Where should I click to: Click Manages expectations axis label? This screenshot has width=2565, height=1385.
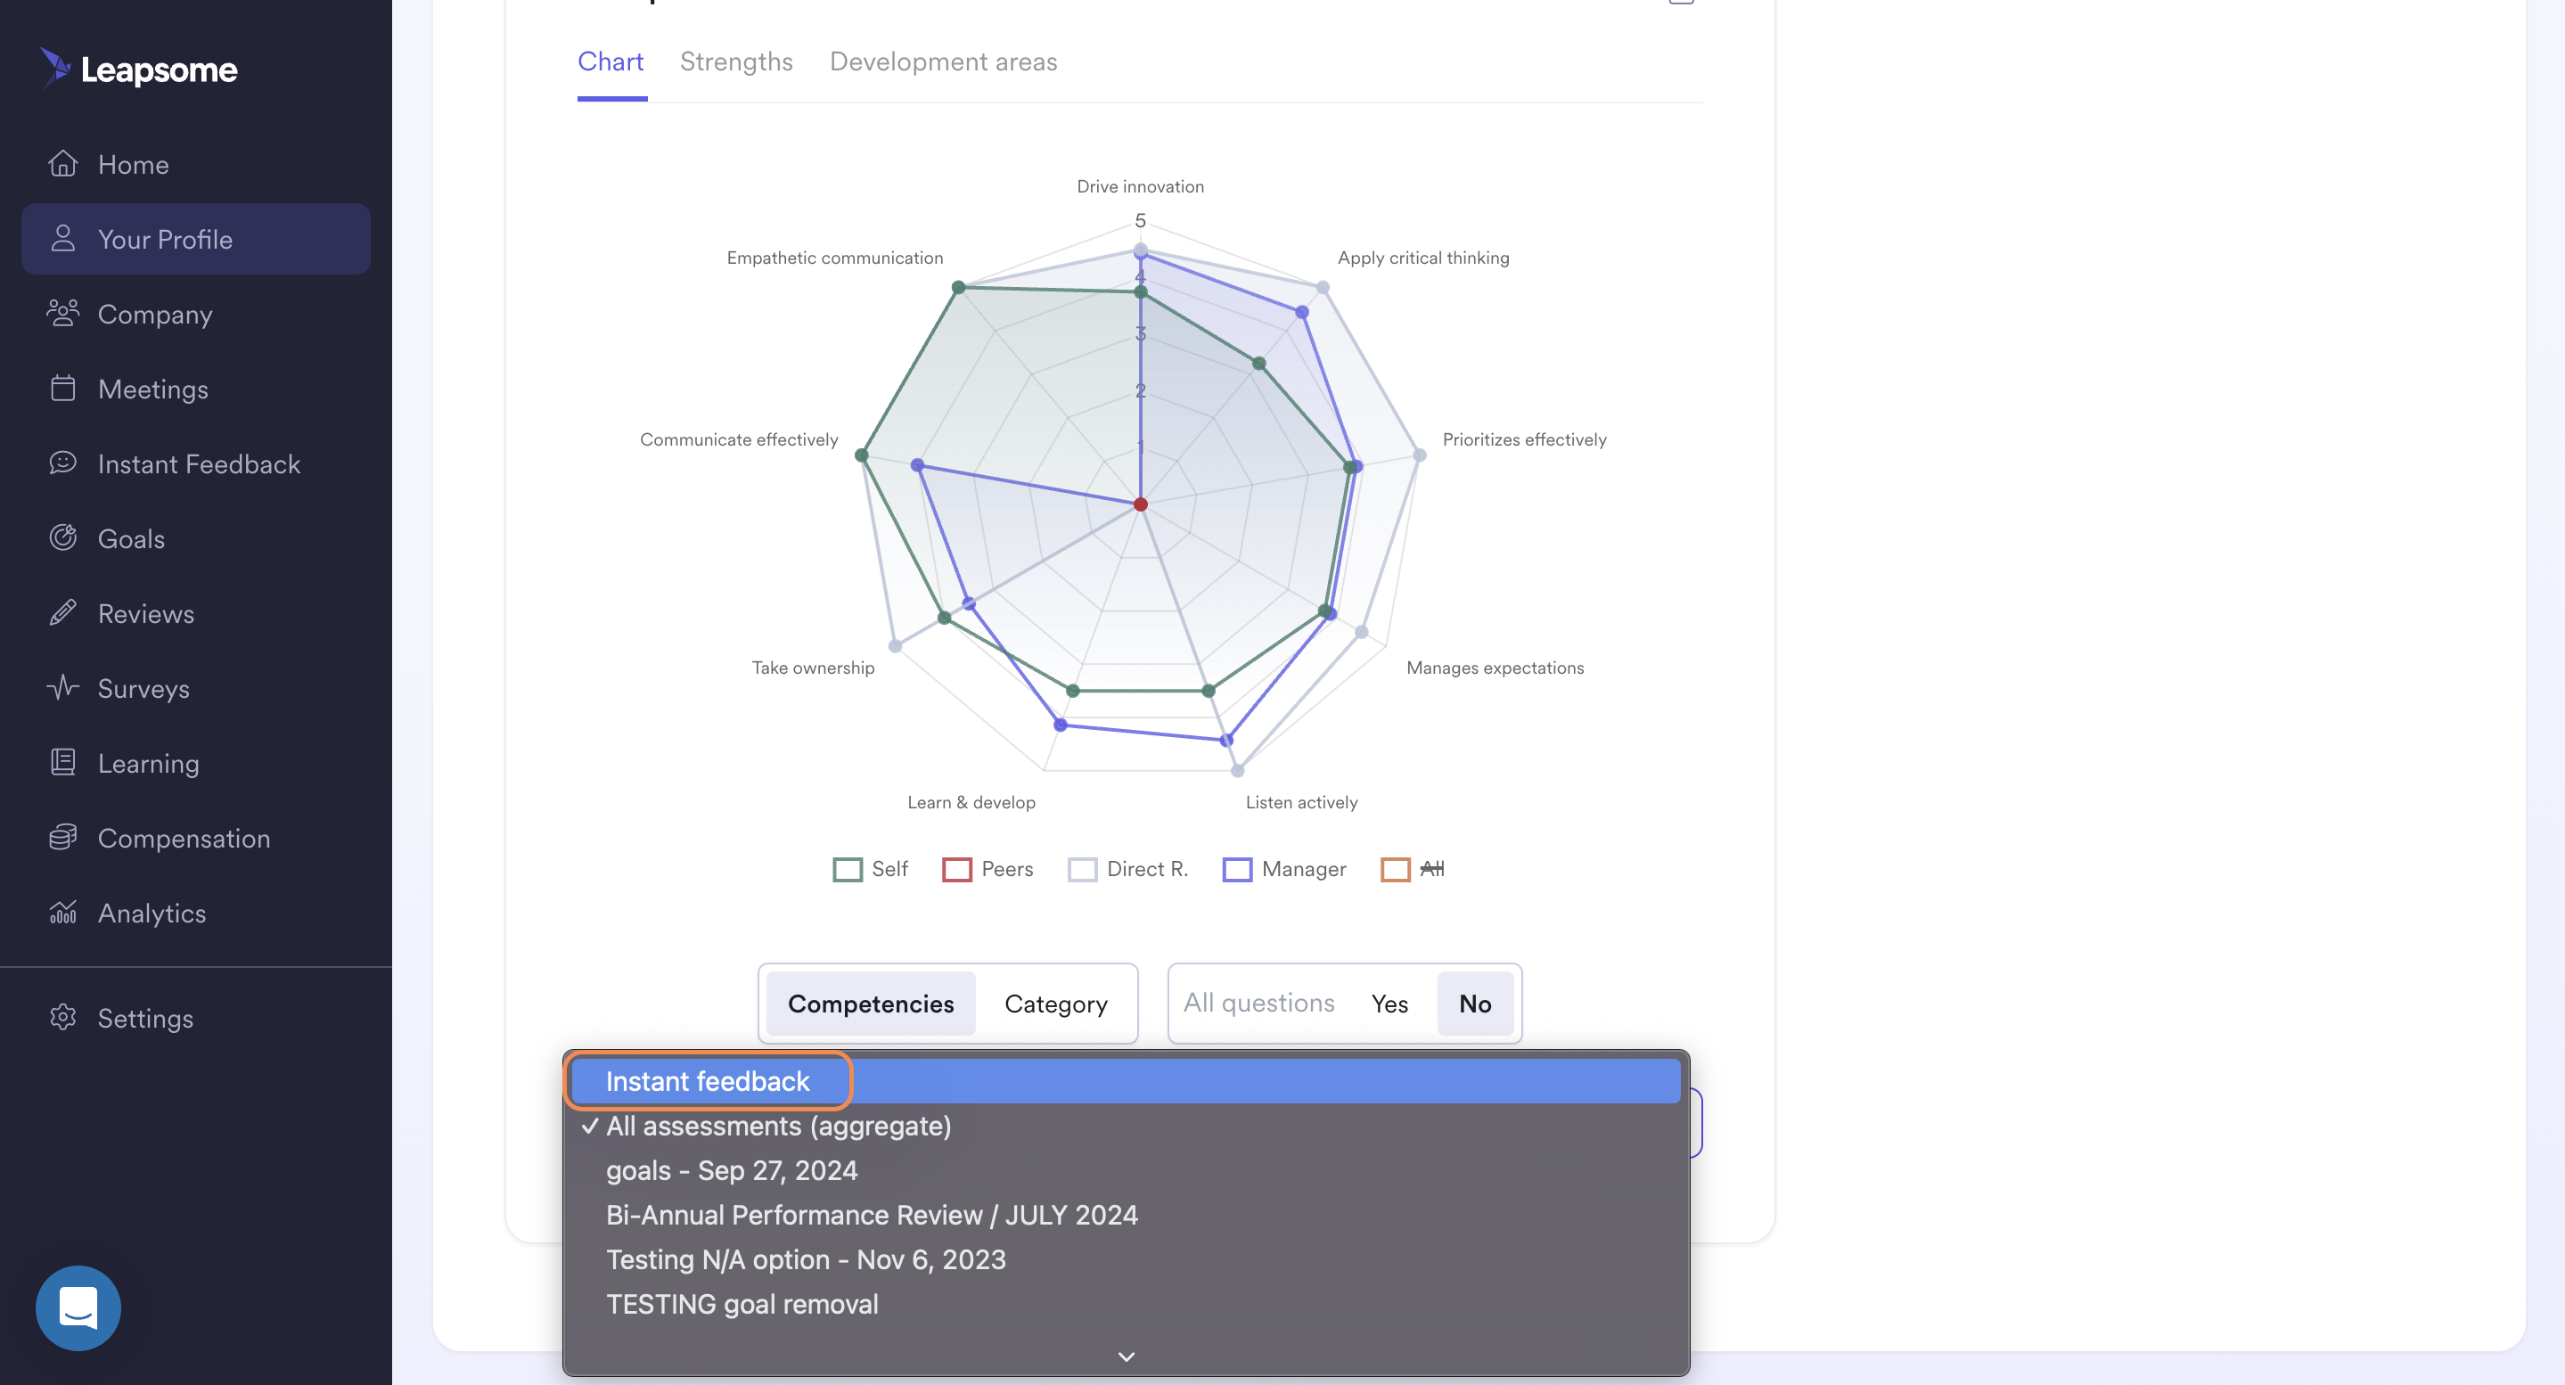(x=1495, y=668)
